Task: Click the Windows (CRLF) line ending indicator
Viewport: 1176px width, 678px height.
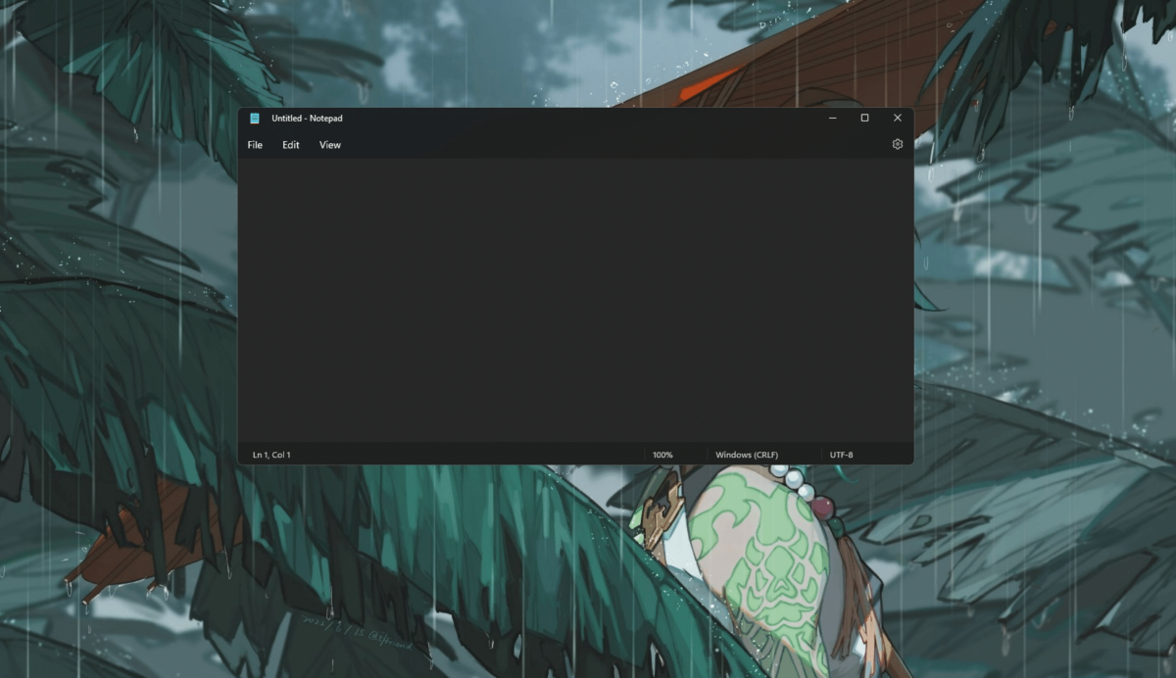Action: [x=747, y=455]
